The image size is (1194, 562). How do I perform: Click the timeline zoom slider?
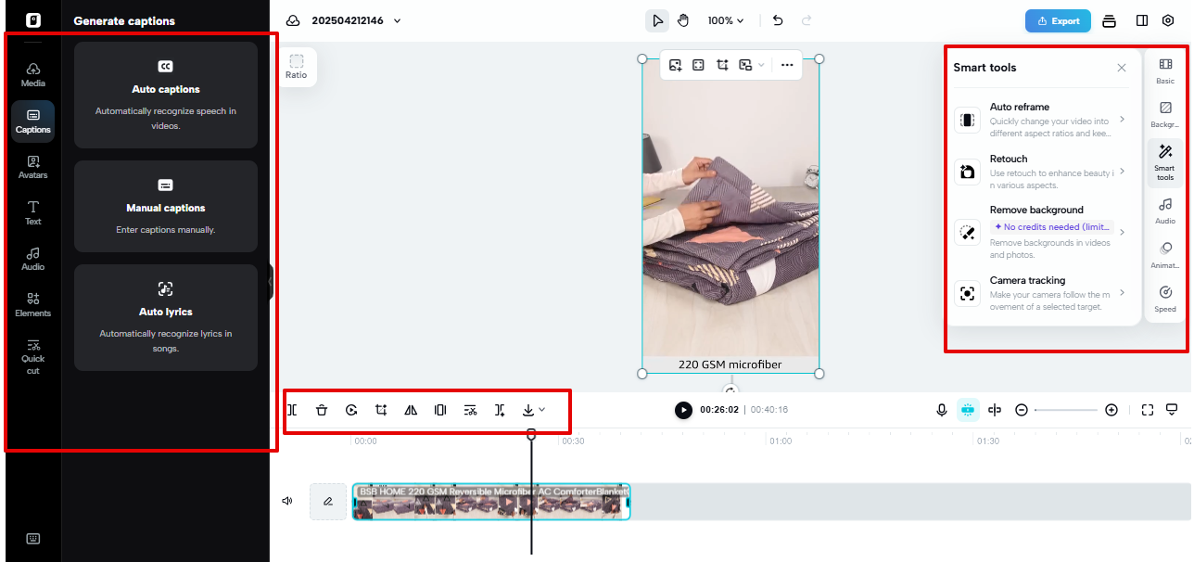(x=1066, y=410)
